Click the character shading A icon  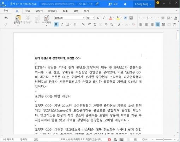125,18
